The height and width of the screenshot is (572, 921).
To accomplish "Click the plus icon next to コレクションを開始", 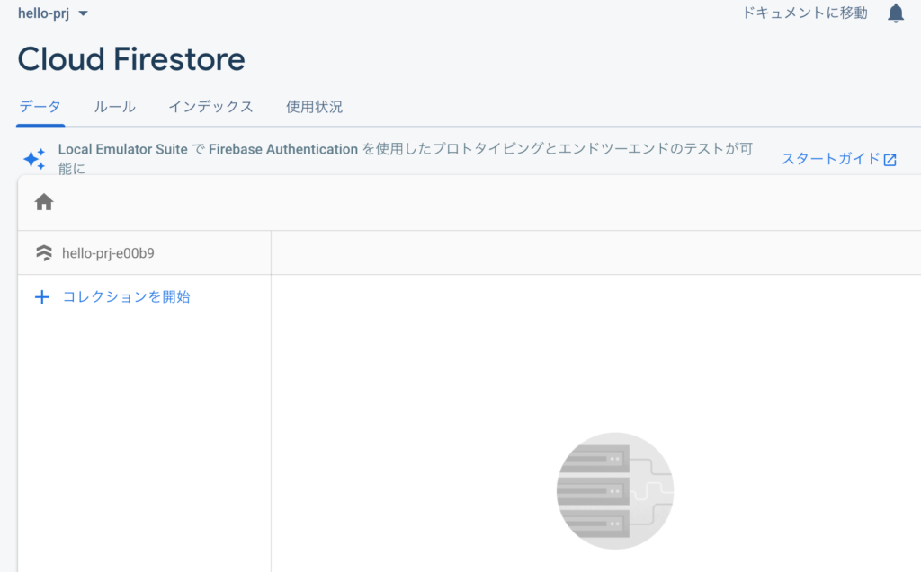I will pyautogui.click(x=42, y=296).
